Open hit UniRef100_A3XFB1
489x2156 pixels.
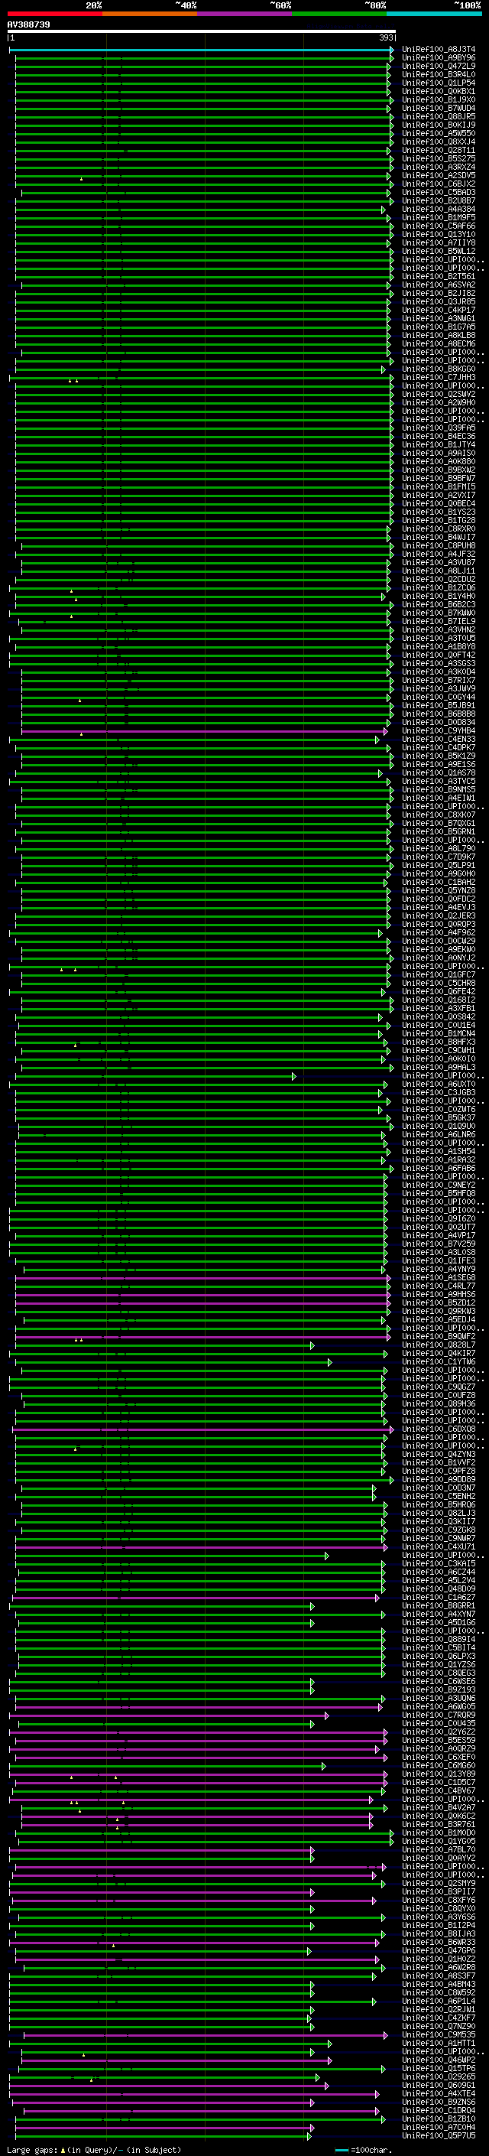click(x=439, y=1009)
